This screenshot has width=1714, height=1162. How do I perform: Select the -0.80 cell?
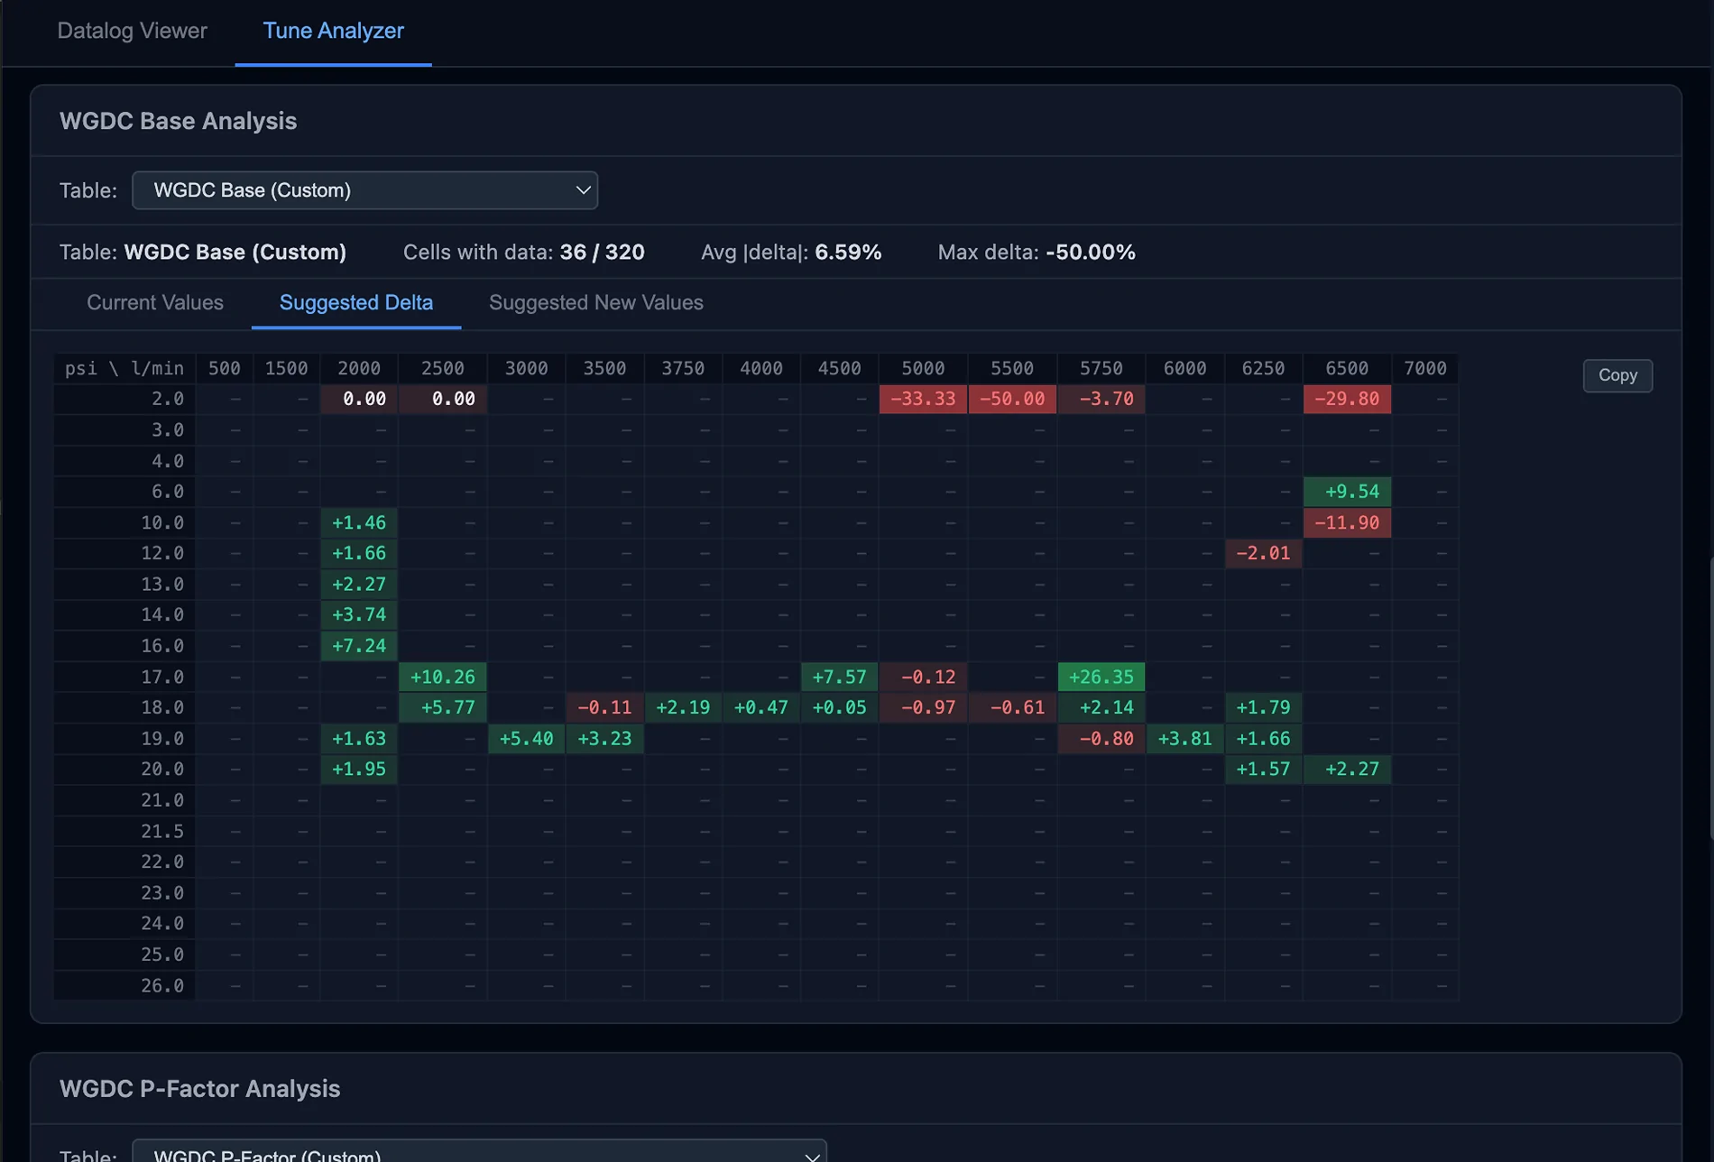click(x=1101, y=739)
